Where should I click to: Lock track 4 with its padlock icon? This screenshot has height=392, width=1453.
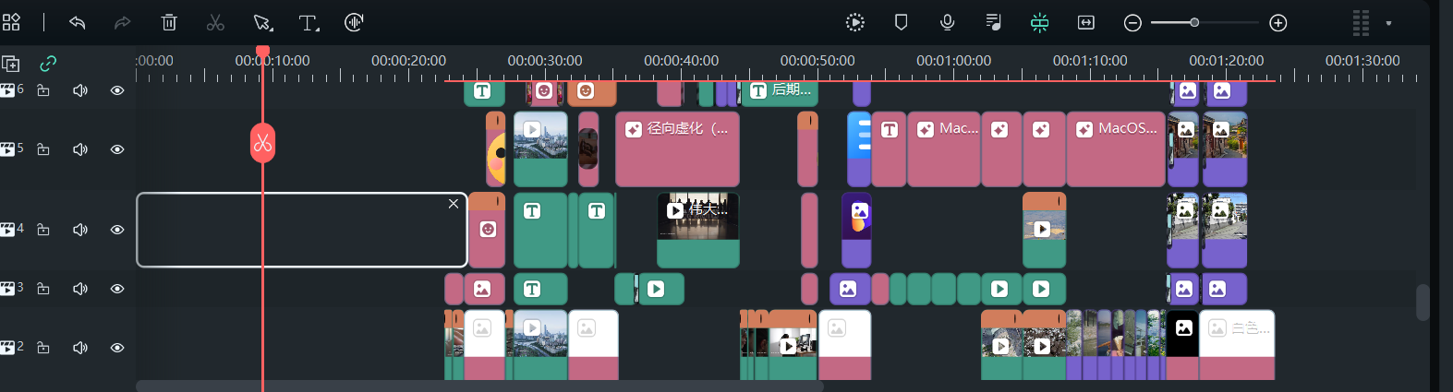[43, 230]
